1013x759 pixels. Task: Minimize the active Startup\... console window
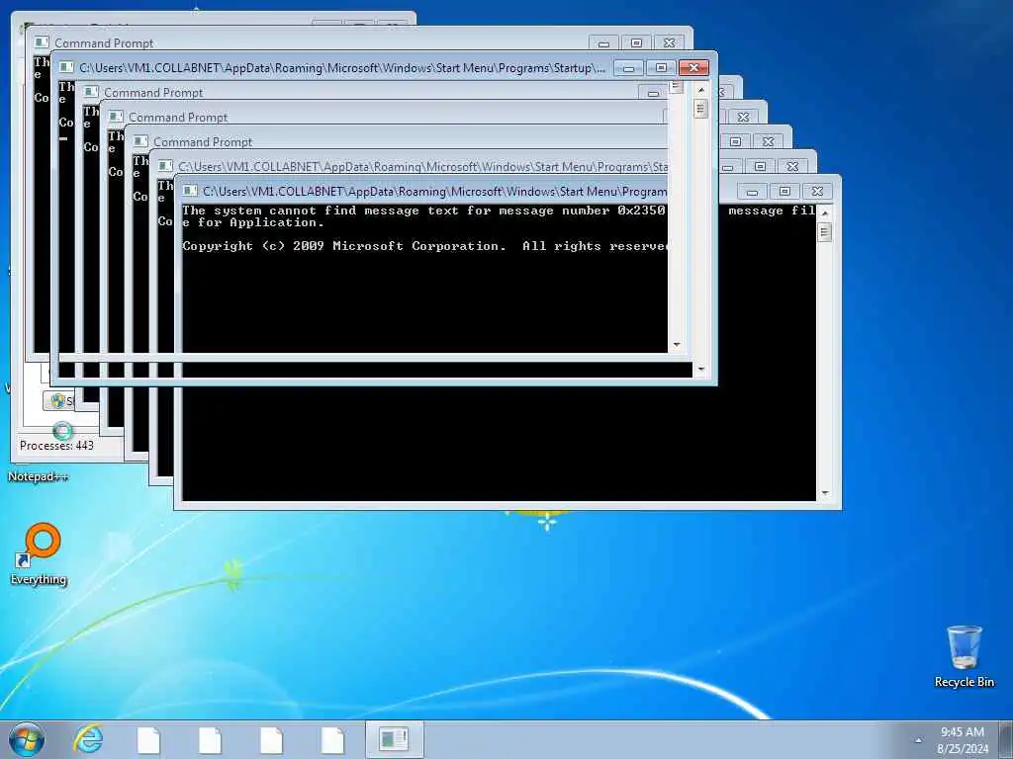click(628, 68)
